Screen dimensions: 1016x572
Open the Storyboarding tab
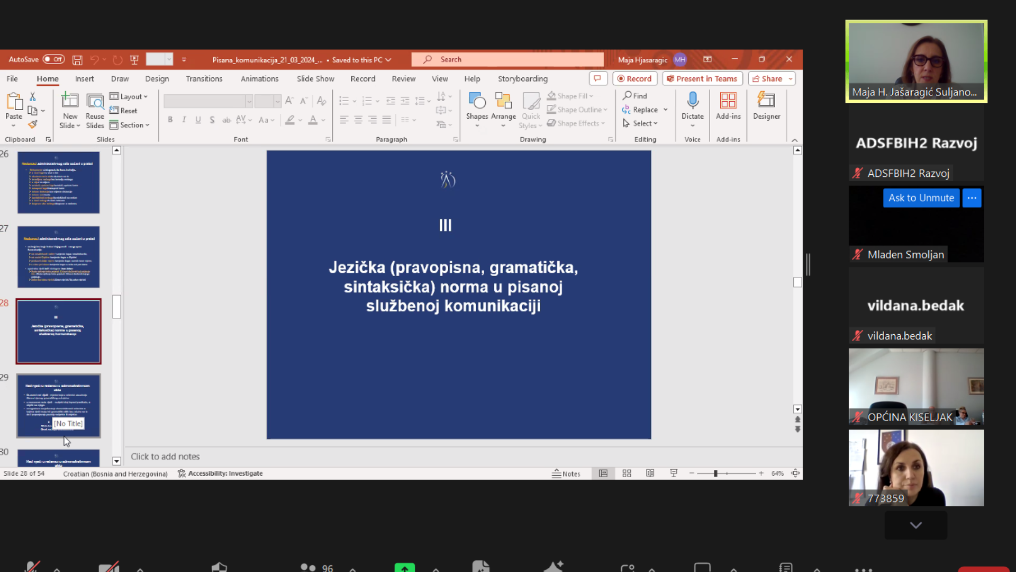(523, 78)
